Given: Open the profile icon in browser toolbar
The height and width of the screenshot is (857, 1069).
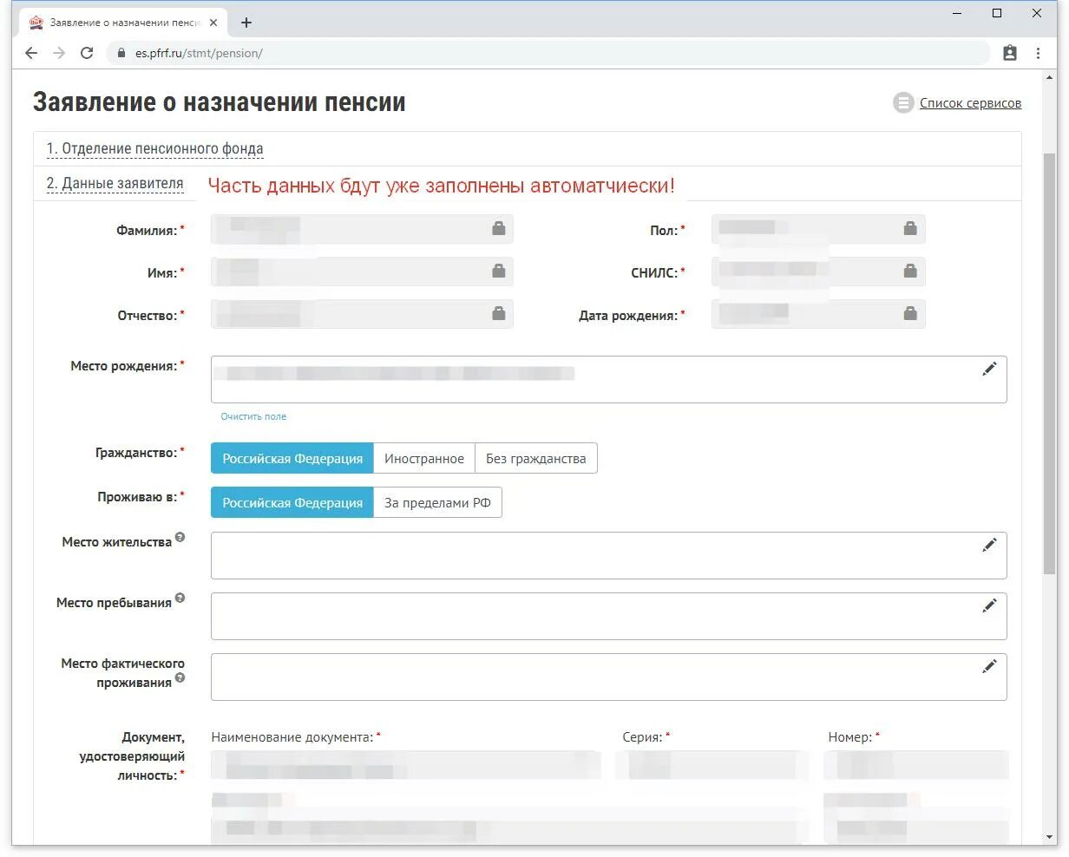Looking at the screenshot, I should coord(1010,53).
